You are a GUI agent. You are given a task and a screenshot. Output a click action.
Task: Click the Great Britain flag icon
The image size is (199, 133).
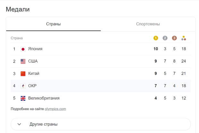23,98
